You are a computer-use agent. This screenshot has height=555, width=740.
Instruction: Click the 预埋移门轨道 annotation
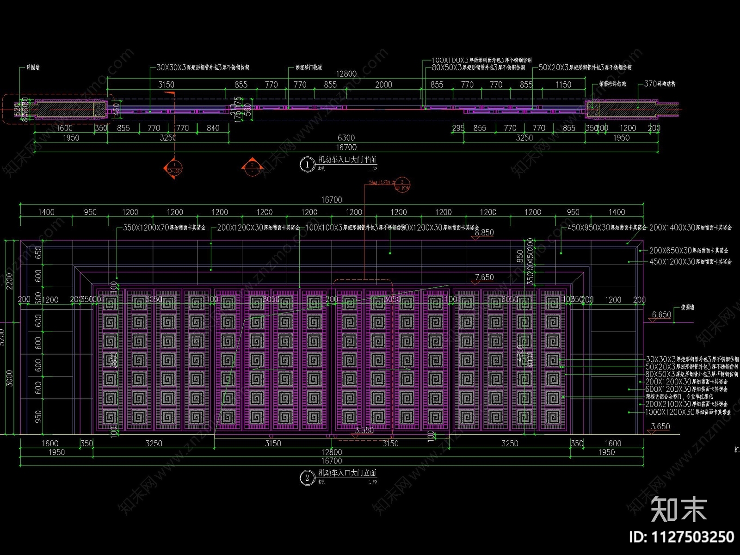click(308, 68)
